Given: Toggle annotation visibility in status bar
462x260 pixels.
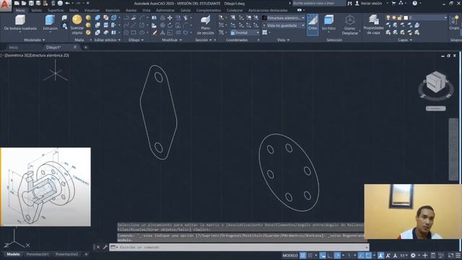Looking at the screenshot, I should click(380, 255).
